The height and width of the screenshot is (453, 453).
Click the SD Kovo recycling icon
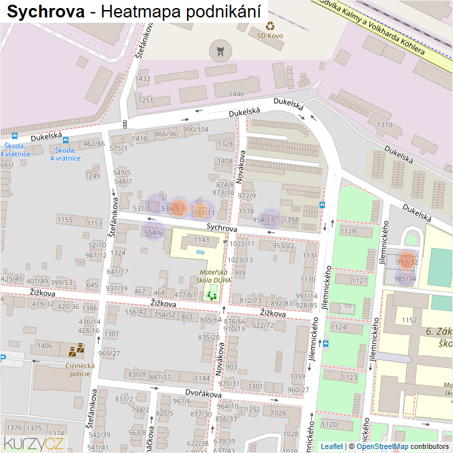[x=270, y=26]
